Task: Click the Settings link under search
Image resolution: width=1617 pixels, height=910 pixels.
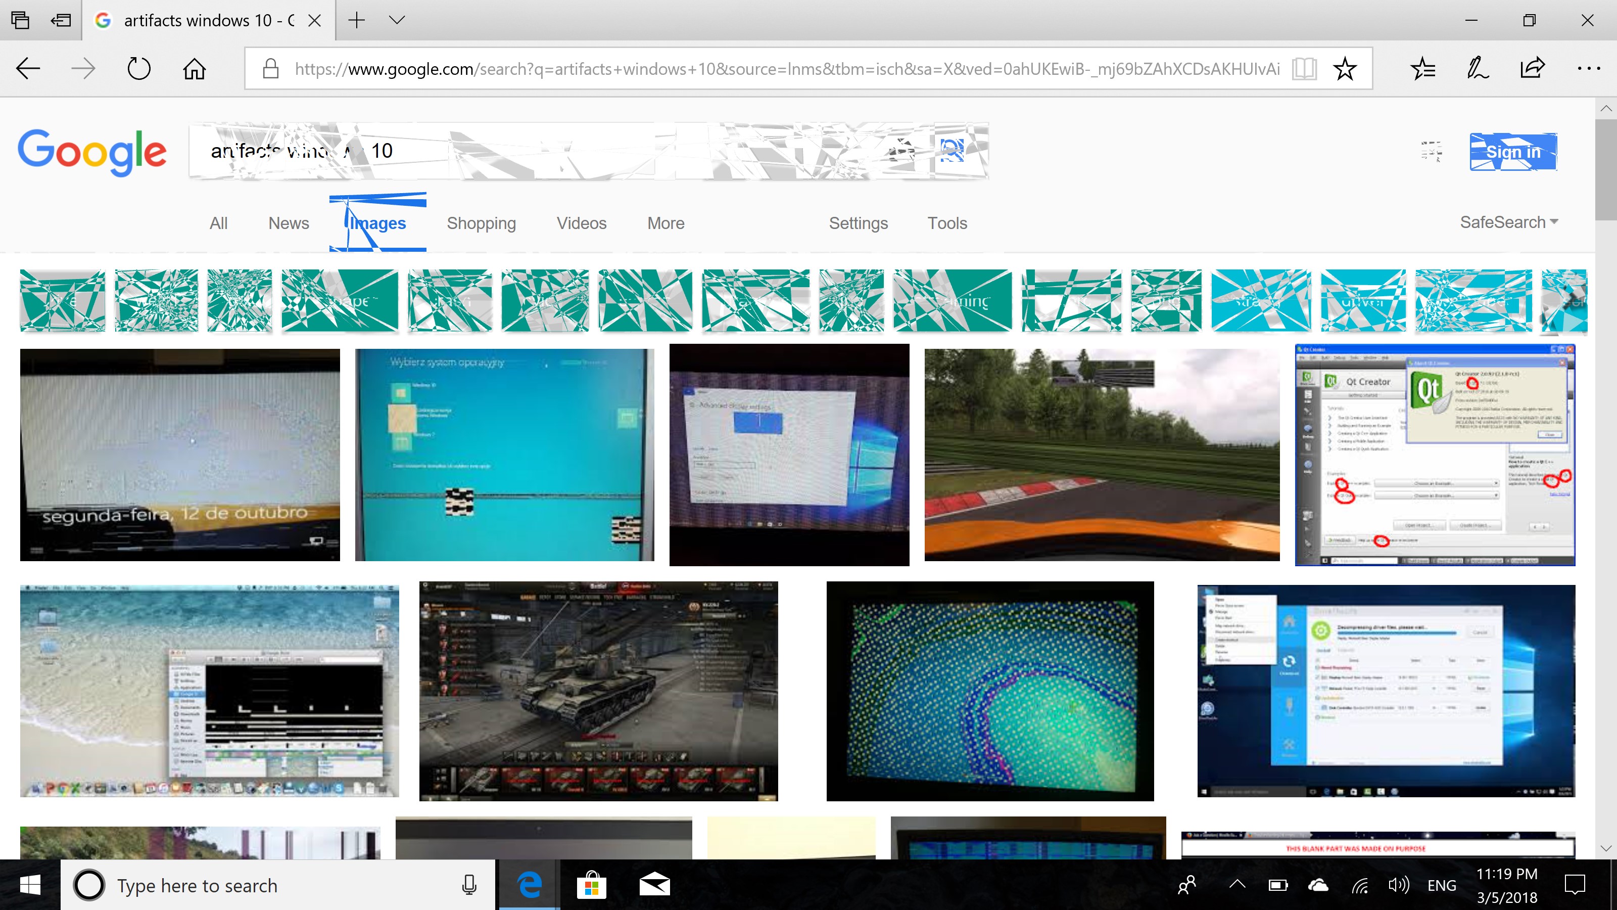Action: pyautogui.click(x=858, y=223)
